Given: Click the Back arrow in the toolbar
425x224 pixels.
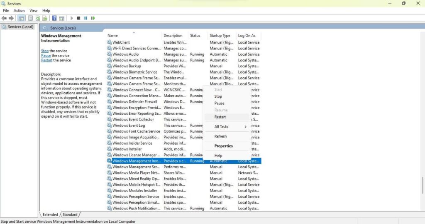Looking at the screenshot, I should [x=4, y=18].
